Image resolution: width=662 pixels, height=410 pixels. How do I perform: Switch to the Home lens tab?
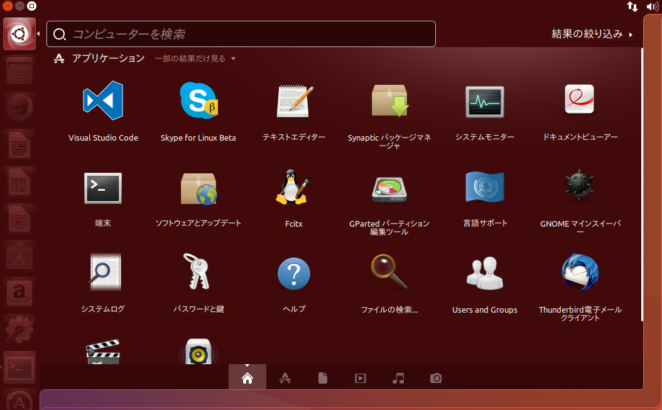click(x=247, y=378)
